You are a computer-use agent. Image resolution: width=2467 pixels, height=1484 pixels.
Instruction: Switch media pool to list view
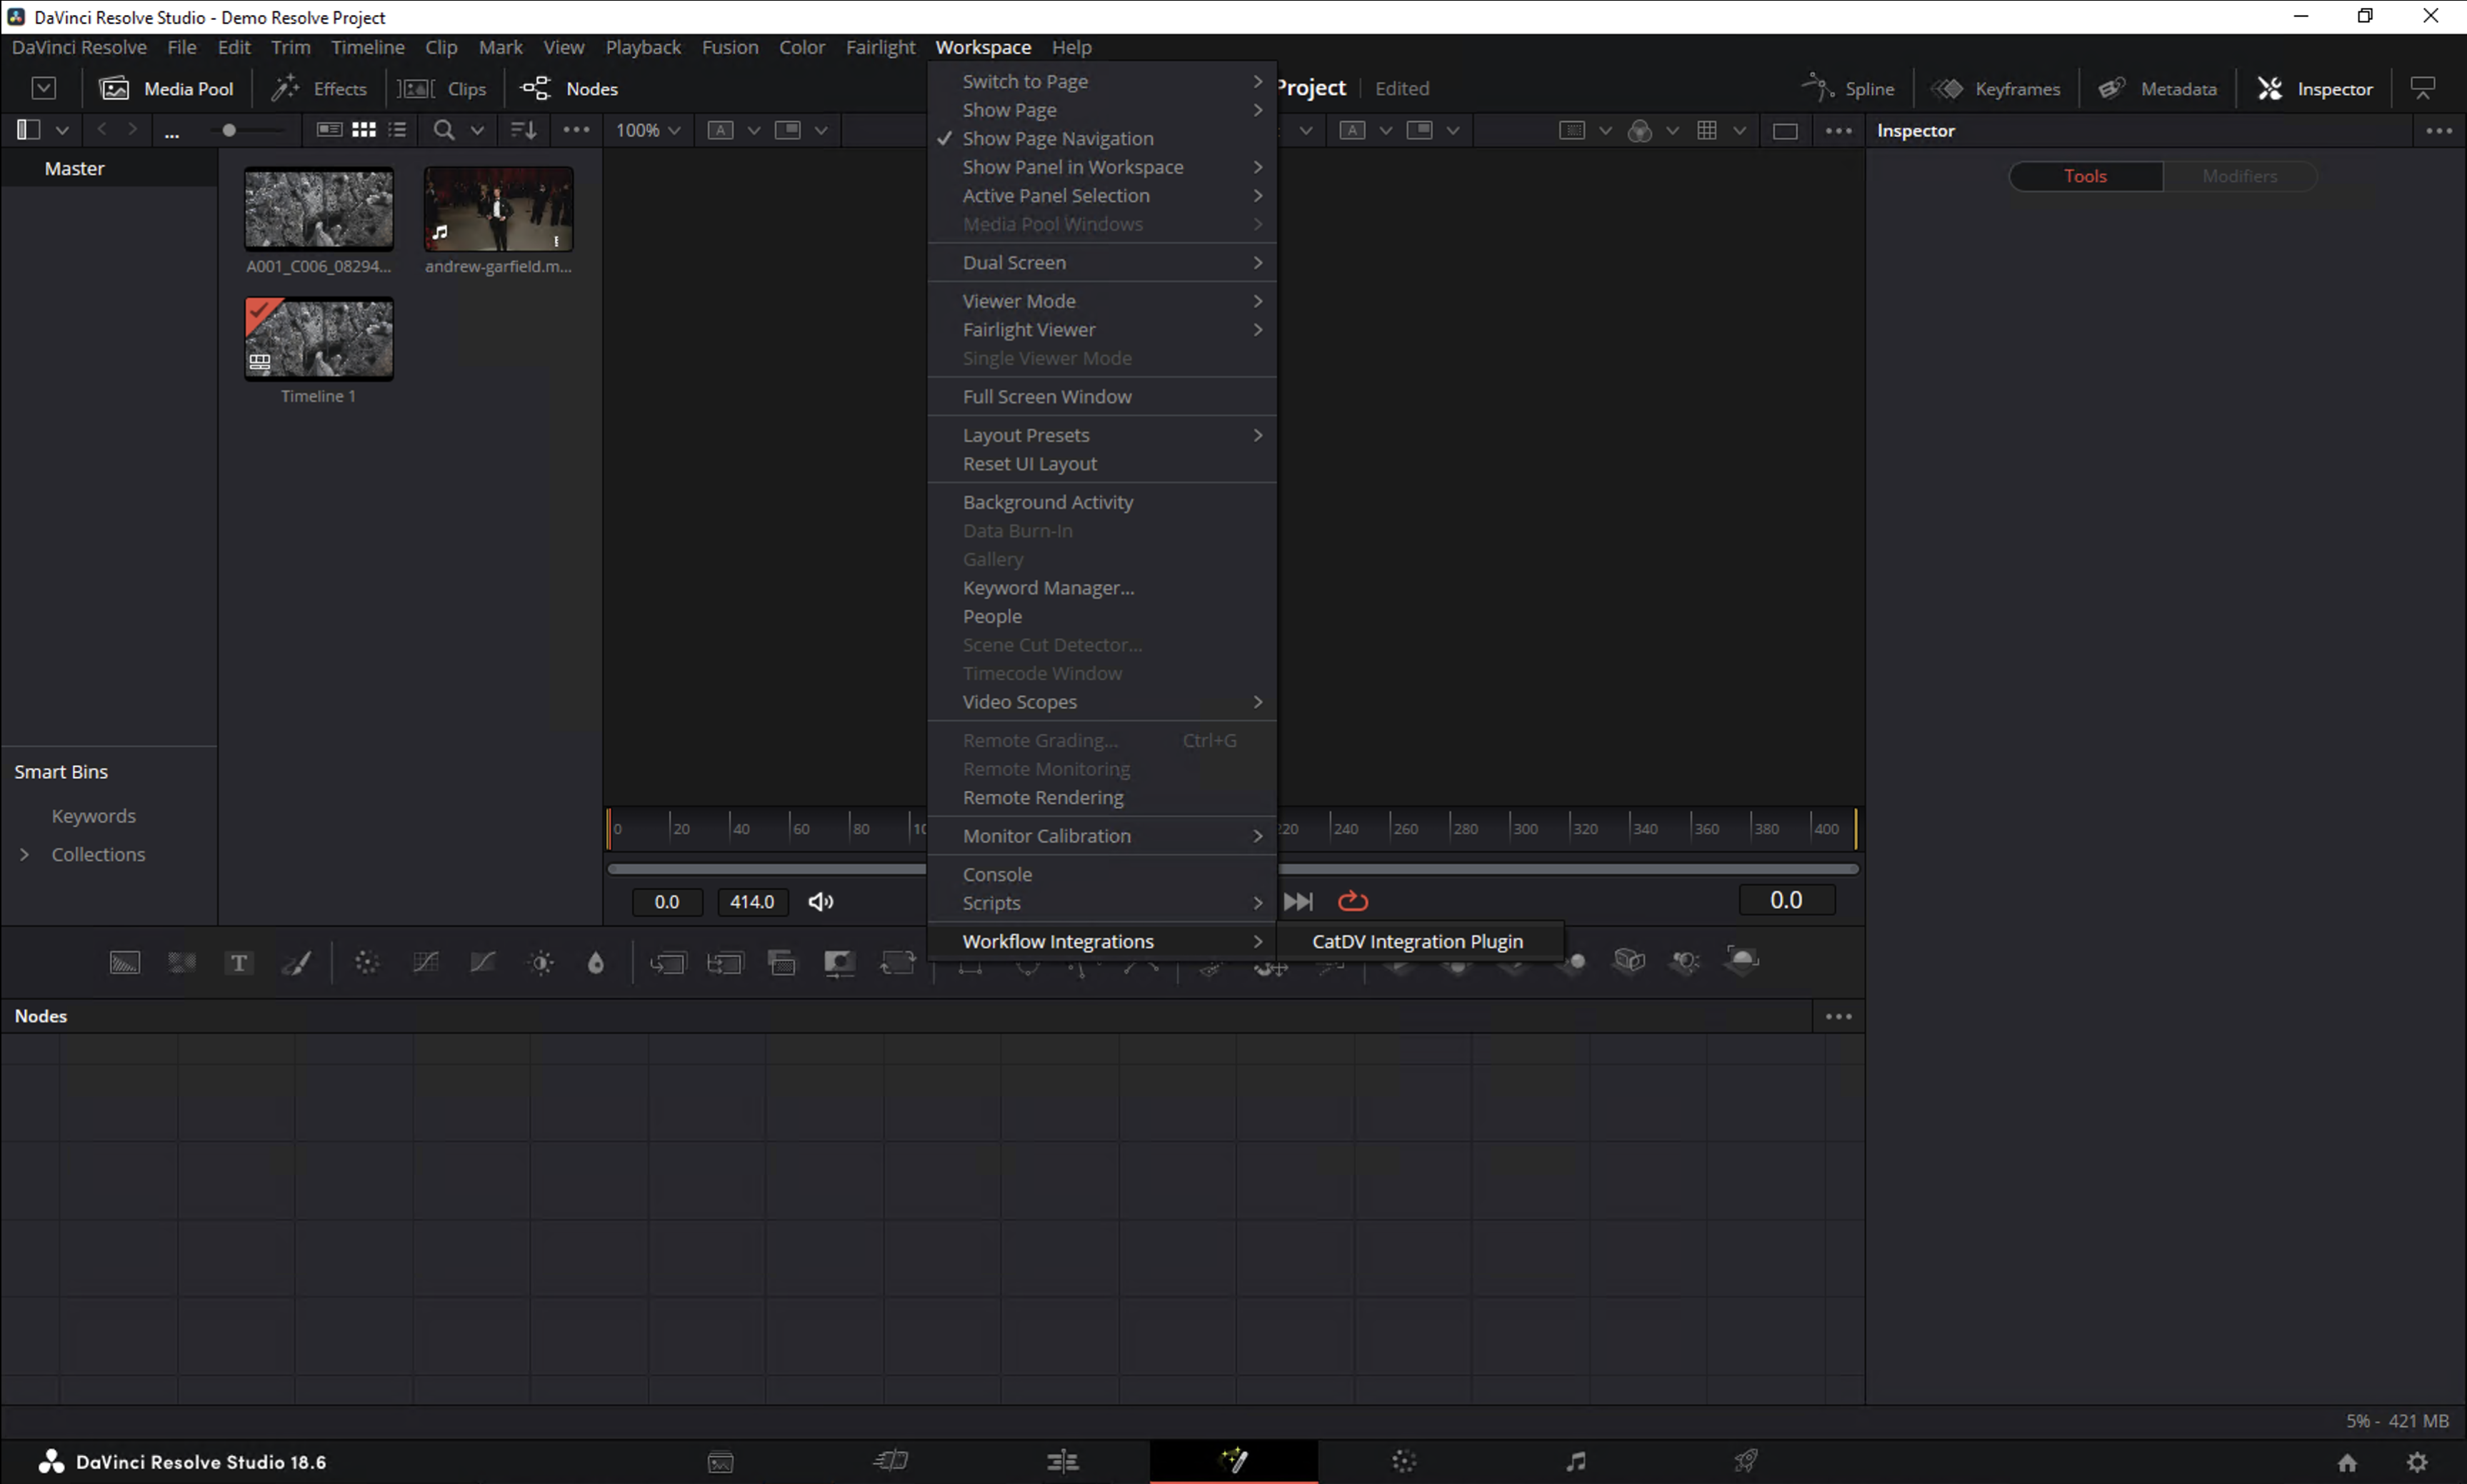[x=398, y=130]
